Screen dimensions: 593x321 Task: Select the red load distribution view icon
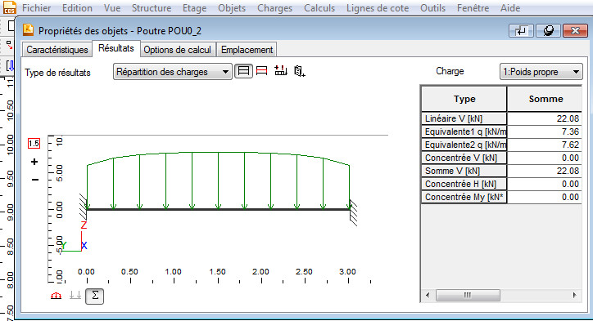point(262,71)
